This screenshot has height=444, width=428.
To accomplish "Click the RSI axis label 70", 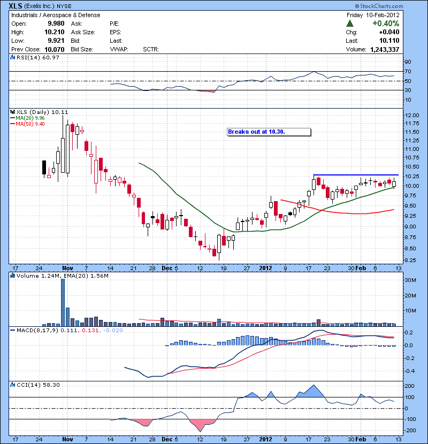I will coord(408,71).
